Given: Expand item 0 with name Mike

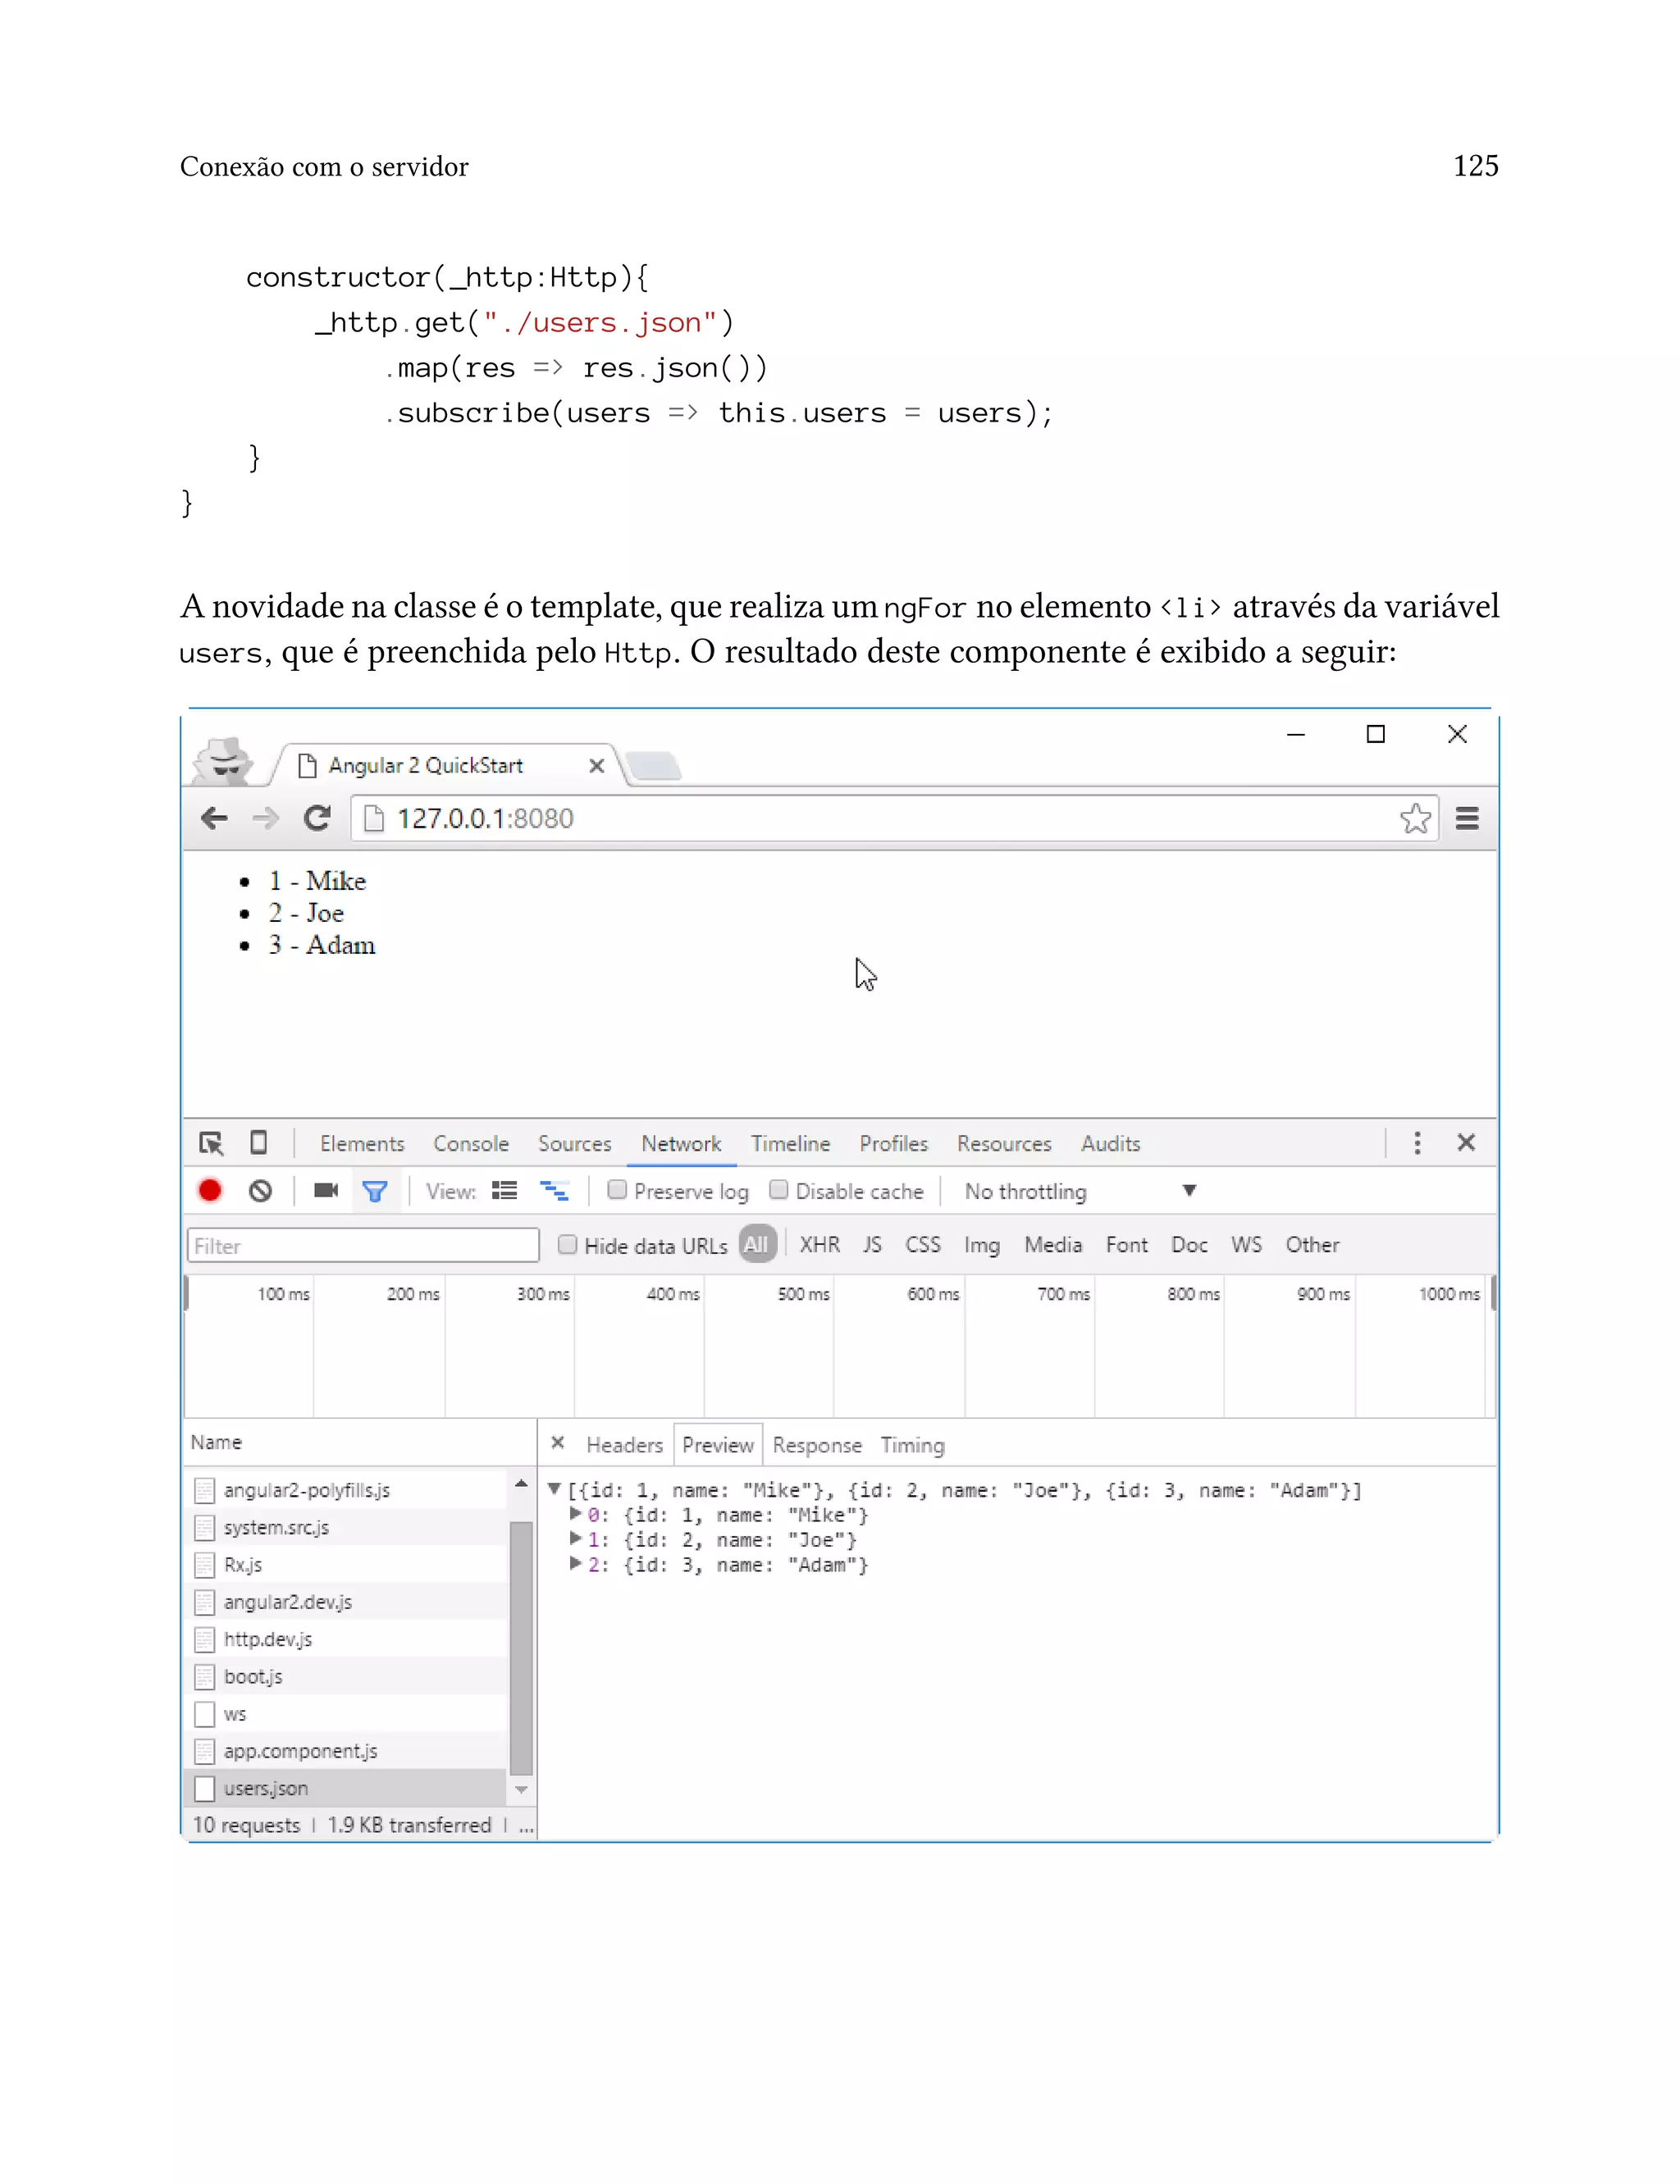Looking at the screenshot, I should tap(576, 1514).
